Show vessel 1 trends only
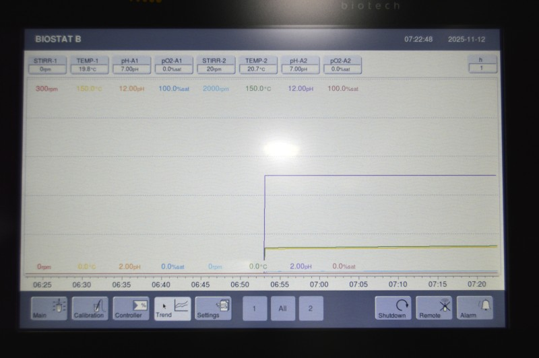 [x=255, y=308]
